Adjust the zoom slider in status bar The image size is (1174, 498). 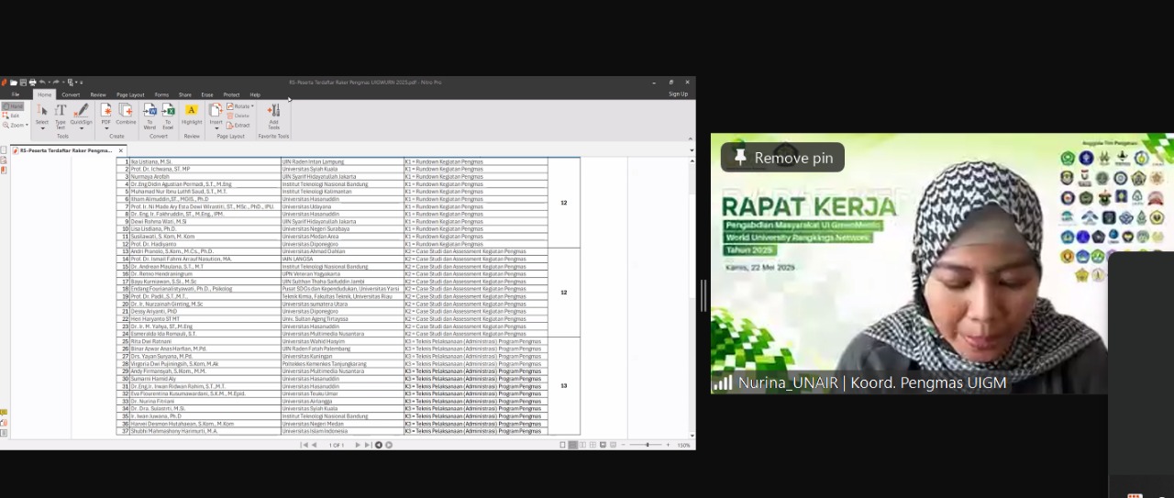647,445
